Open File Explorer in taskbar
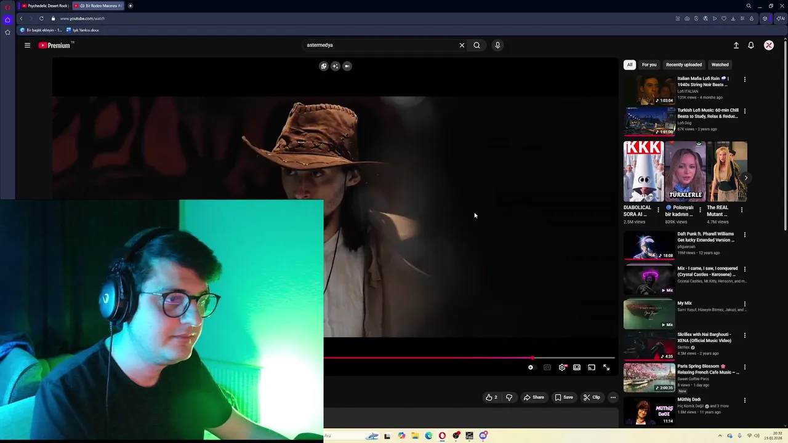Viewport: 788px width, 443px height. tap(415, 436)
